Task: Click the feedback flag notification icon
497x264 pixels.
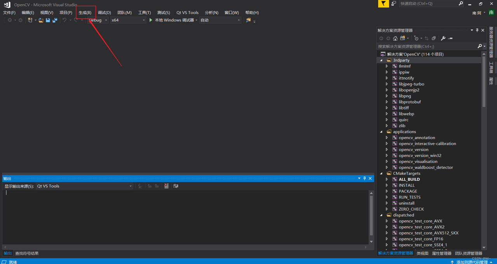Action: [x=383, y=3]
